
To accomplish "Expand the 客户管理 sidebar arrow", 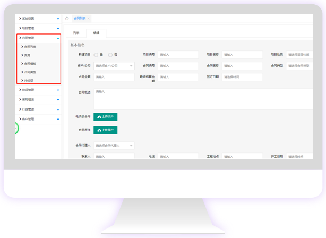I will [x=58, y=119].
